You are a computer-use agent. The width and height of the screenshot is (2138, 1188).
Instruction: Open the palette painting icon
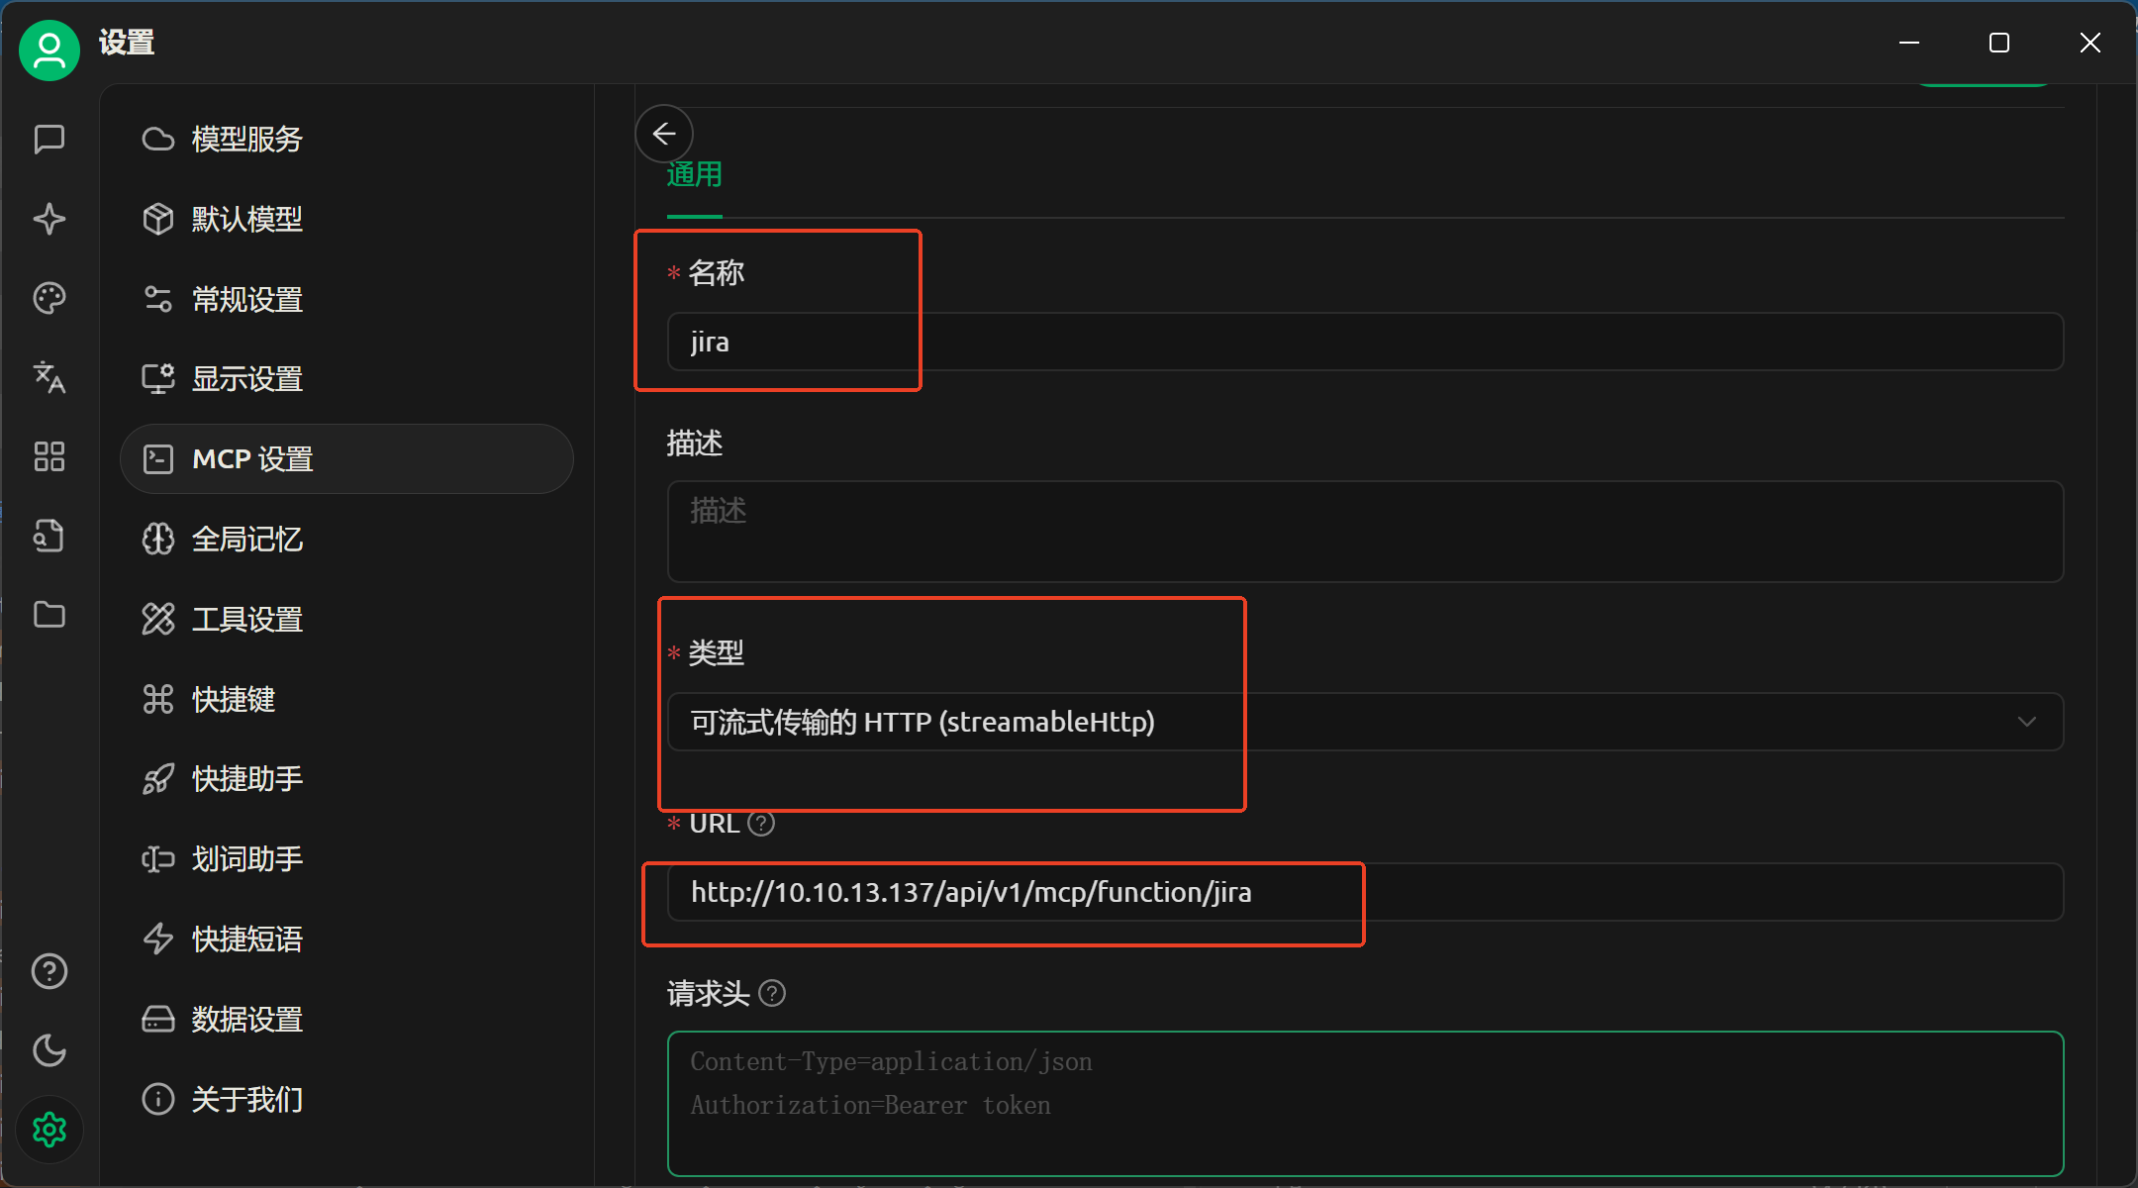(49, 298)
